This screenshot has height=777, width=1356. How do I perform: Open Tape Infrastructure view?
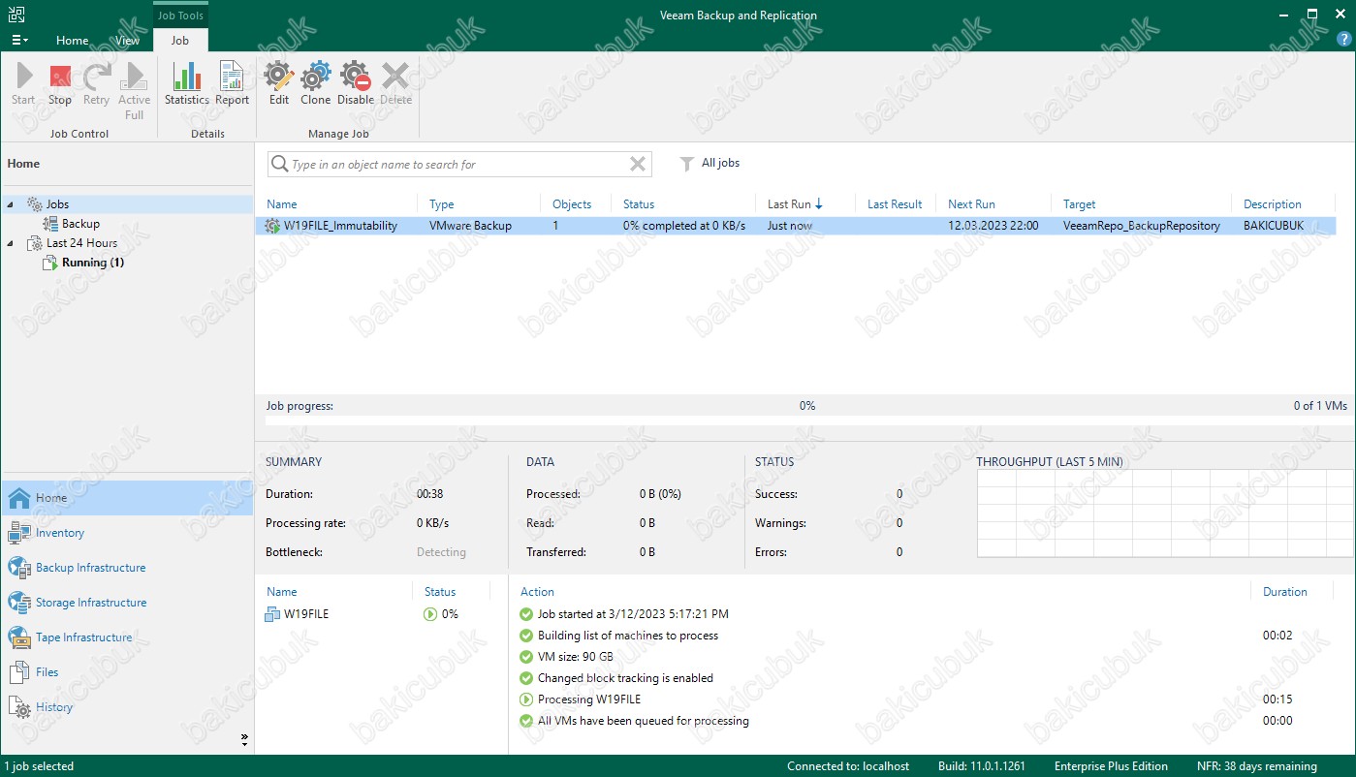pos(127,637)
